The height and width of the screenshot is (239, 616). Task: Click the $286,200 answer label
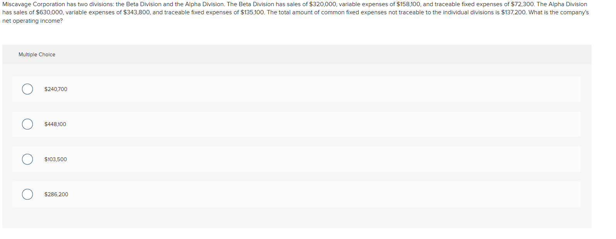coord(56,194)
